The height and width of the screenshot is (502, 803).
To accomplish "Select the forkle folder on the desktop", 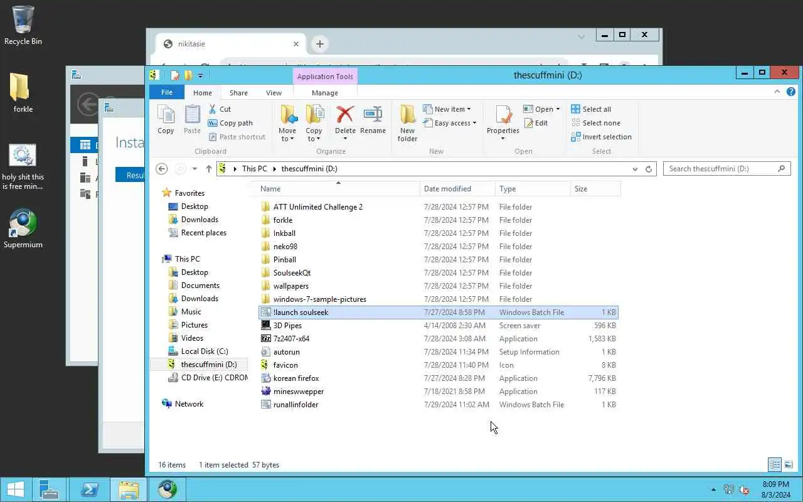I will click(23, 93).
